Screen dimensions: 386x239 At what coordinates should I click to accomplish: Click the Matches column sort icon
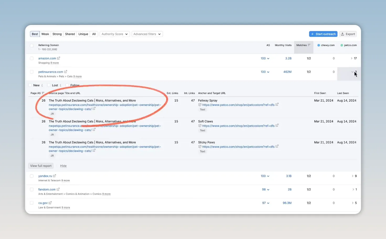coord(309,45)
